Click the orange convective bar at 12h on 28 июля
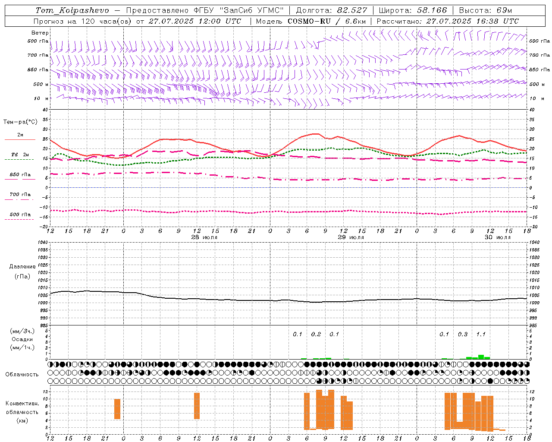This screenshot has height=442, width=552. coord(197,406)
